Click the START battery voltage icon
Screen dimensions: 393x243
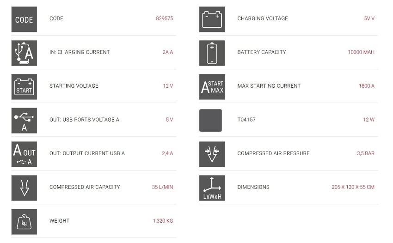tap(24, 87)
